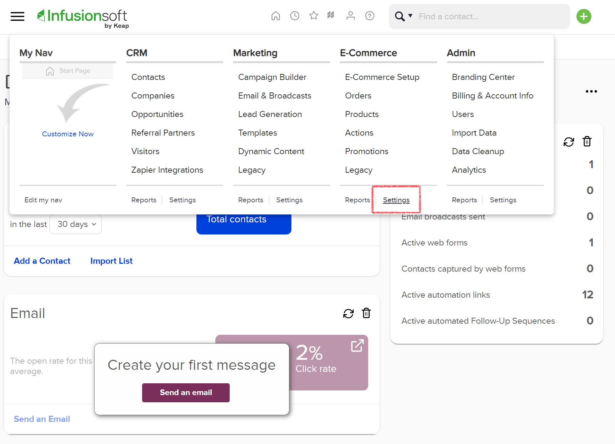Open Marketing Settings link

click(289, 200)
